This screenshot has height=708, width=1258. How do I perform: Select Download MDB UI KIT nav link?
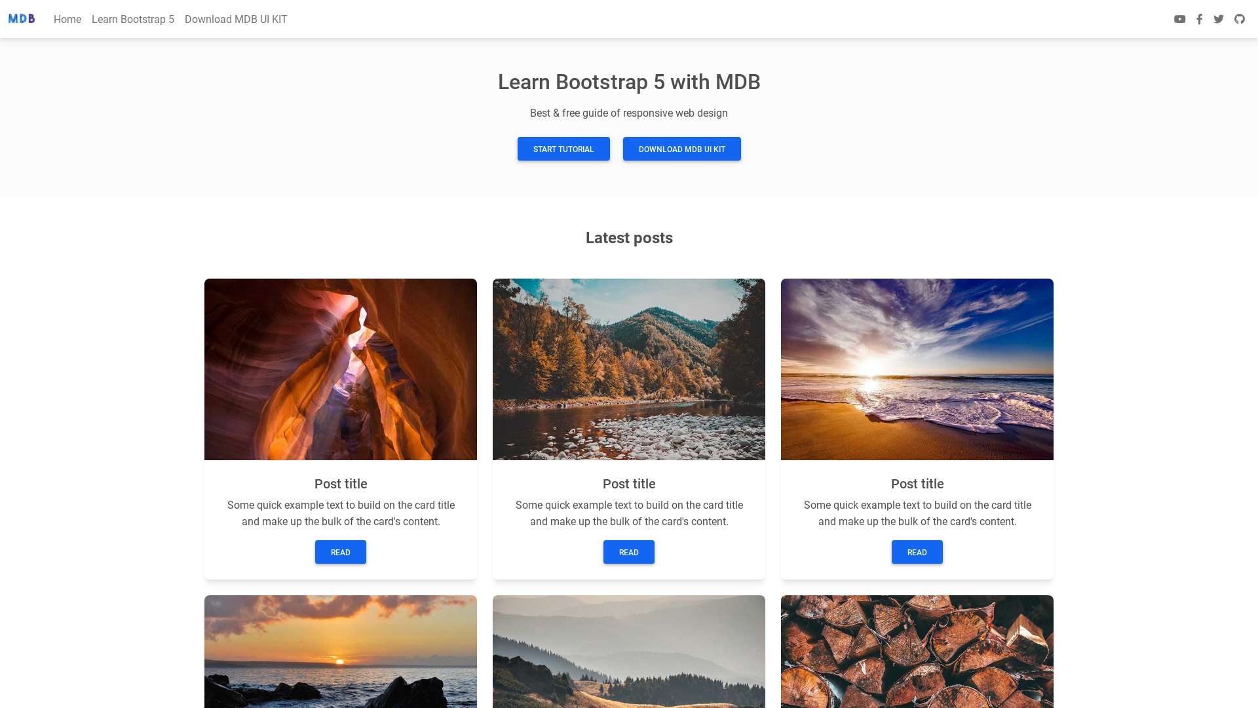click(236, 19)
